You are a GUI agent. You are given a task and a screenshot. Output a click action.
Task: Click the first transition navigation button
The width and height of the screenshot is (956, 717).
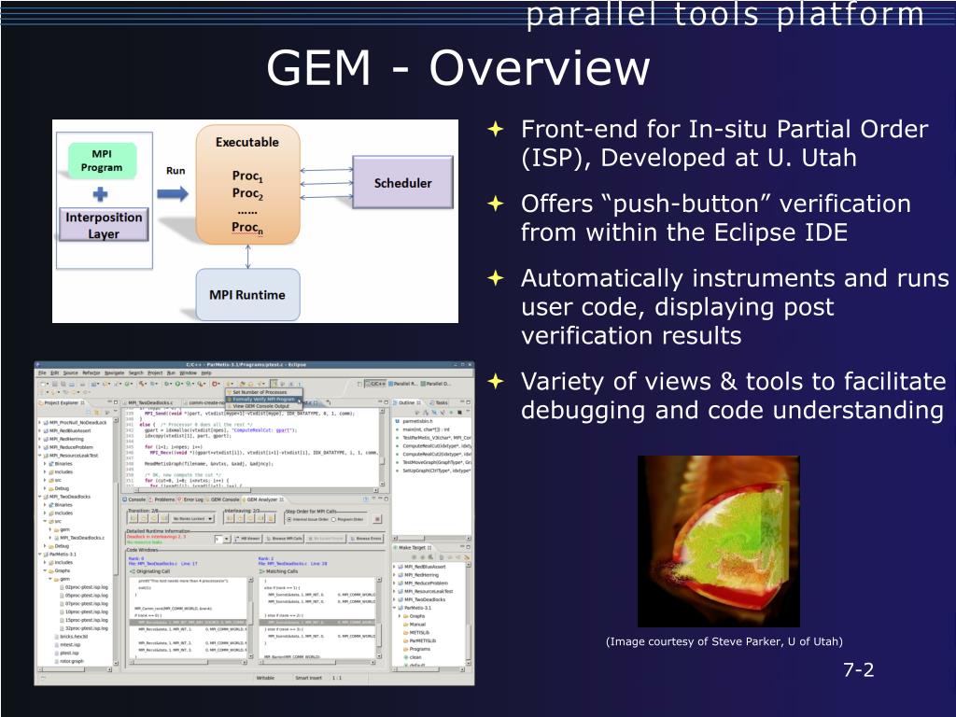pyautogui.click(x=133, y=518)
